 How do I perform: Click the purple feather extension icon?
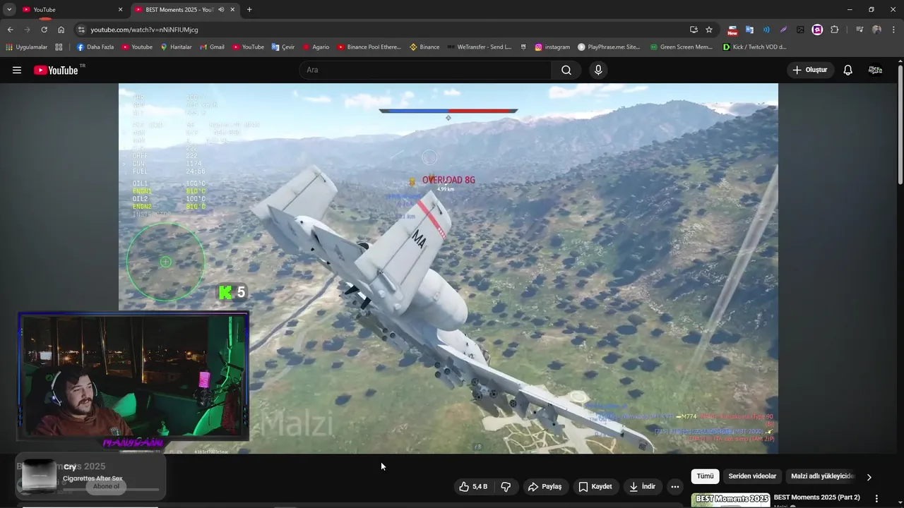pyautogui.click(x=783, y=30)
